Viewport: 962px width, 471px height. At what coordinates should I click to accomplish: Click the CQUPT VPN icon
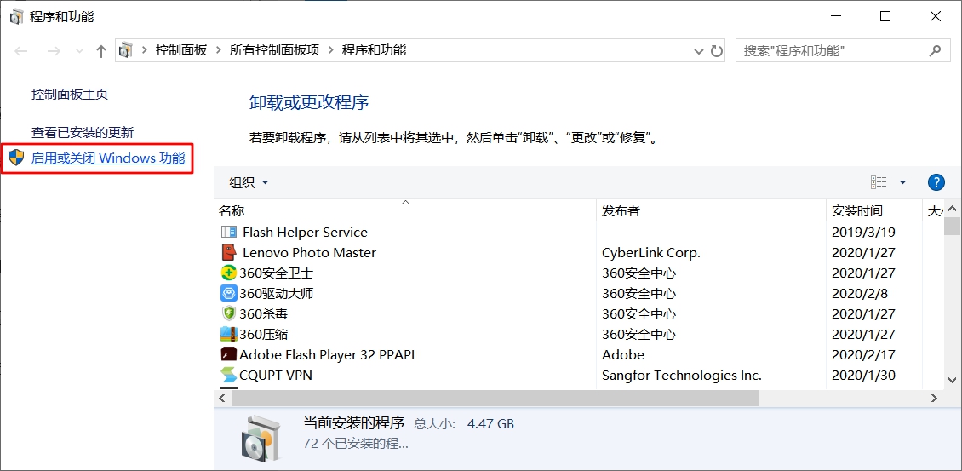click(229, 375)
